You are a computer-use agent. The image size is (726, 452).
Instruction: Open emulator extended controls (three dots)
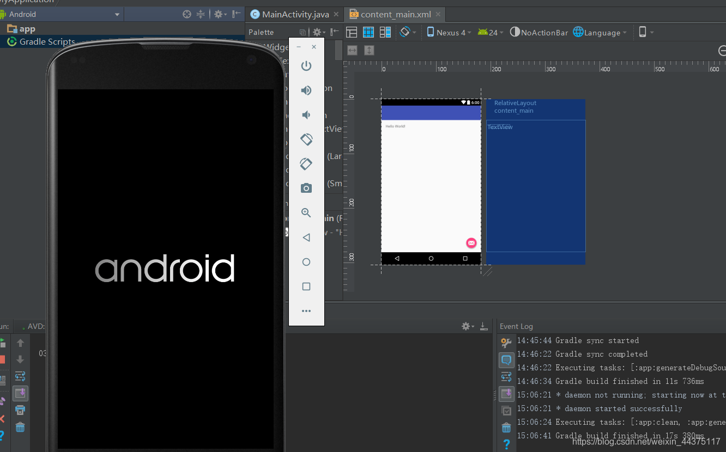tap(306, 311)
